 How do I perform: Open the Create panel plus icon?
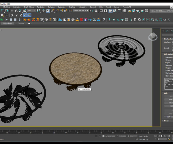pos(163,31)
